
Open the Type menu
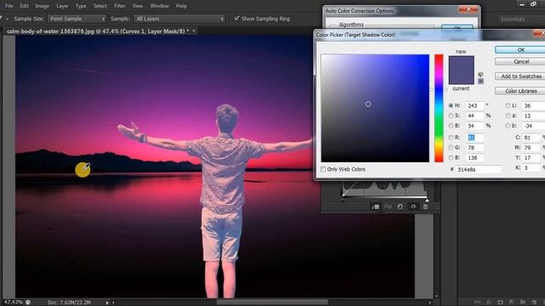[x=81, y=6]
